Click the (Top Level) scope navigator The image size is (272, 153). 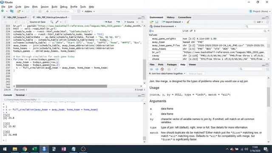click(x=20, y=90)
